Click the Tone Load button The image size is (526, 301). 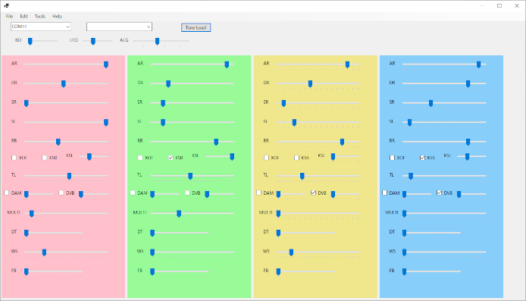196,27
